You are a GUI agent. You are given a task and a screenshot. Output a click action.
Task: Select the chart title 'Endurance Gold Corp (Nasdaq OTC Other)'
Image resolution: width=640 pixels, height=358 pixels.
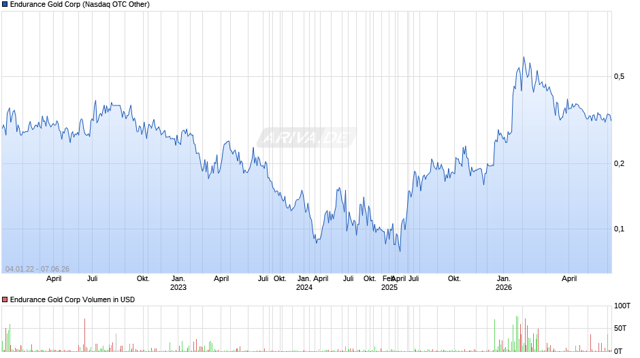pos(80,5)
